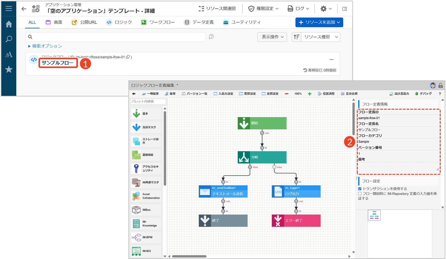Enable IM-Repository input validation checkbox
The image size is (446, 259).
[360, 194]
